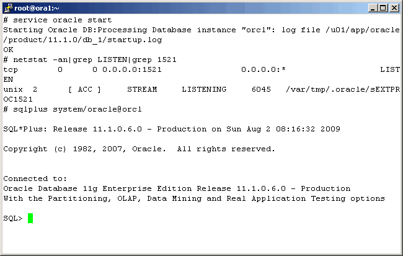Minimize the root@ora1 terminal window
Image resolution: width=403 pixels, height=256 pixels.
point(372,8)
